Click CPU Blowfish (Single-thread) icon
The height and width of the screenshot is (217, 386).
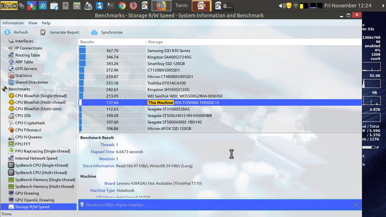[x=11, y=96]
